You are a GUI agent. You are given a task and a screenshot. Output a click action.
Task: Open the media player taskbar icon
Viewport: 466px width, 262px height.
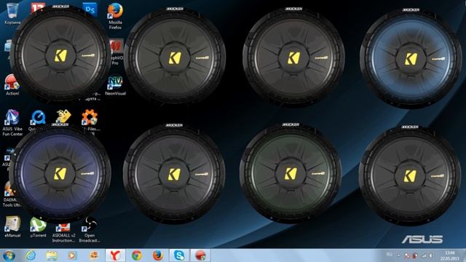pos(72,255)
